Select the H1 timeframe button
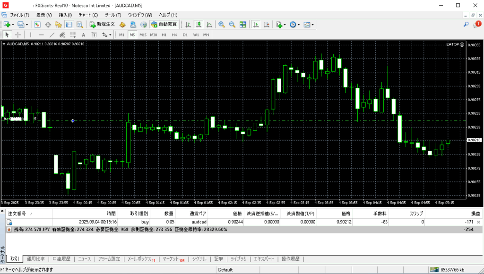Image resolution: width=484 pixels, height=274 pixels. (x=164, y=34)
